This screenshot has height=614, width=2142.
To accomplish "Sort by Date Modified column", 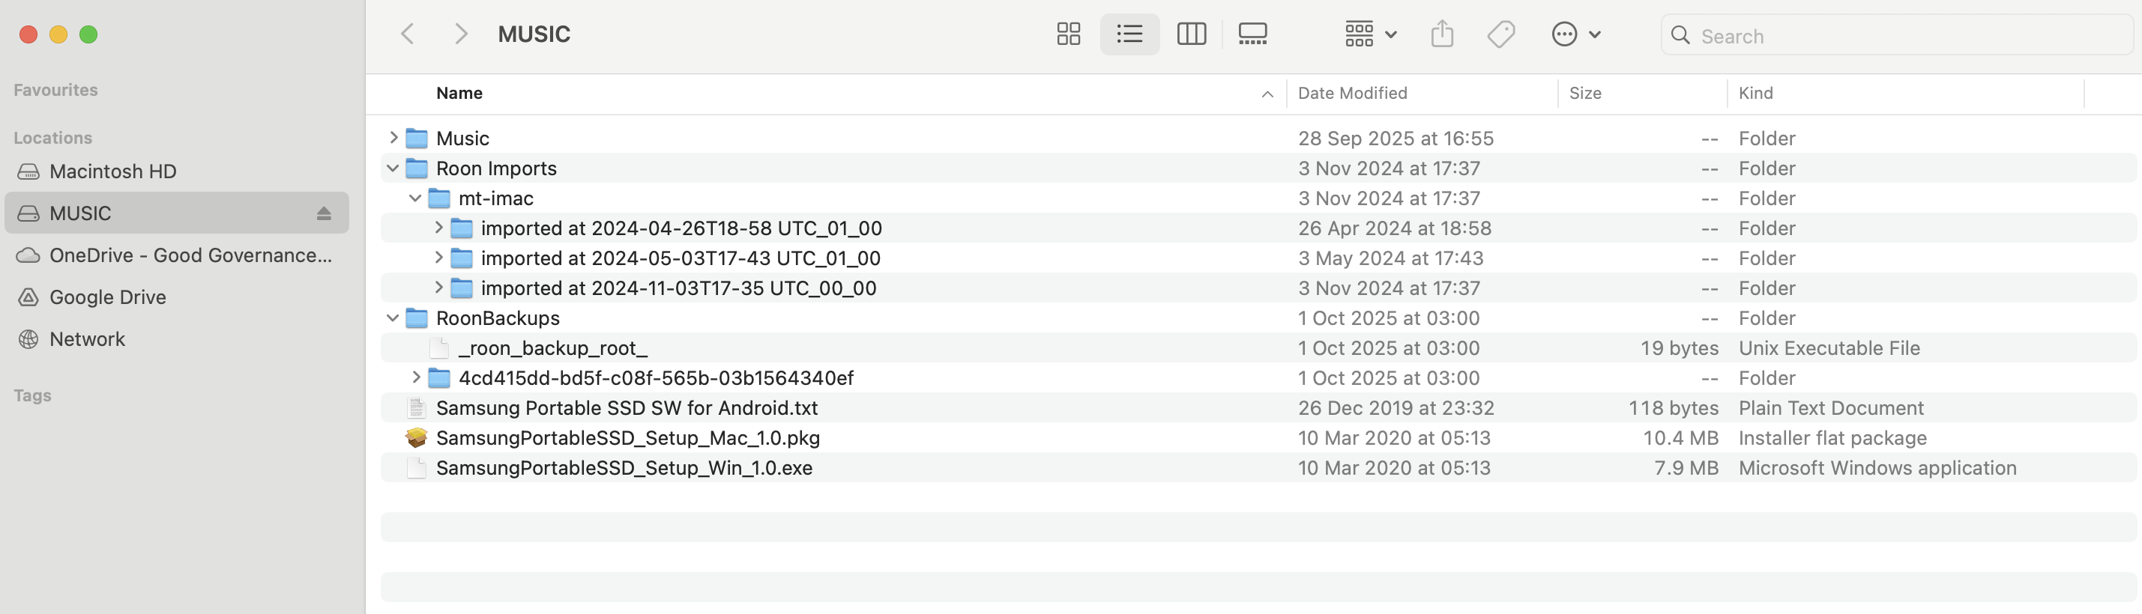I will coord(1352,93).
